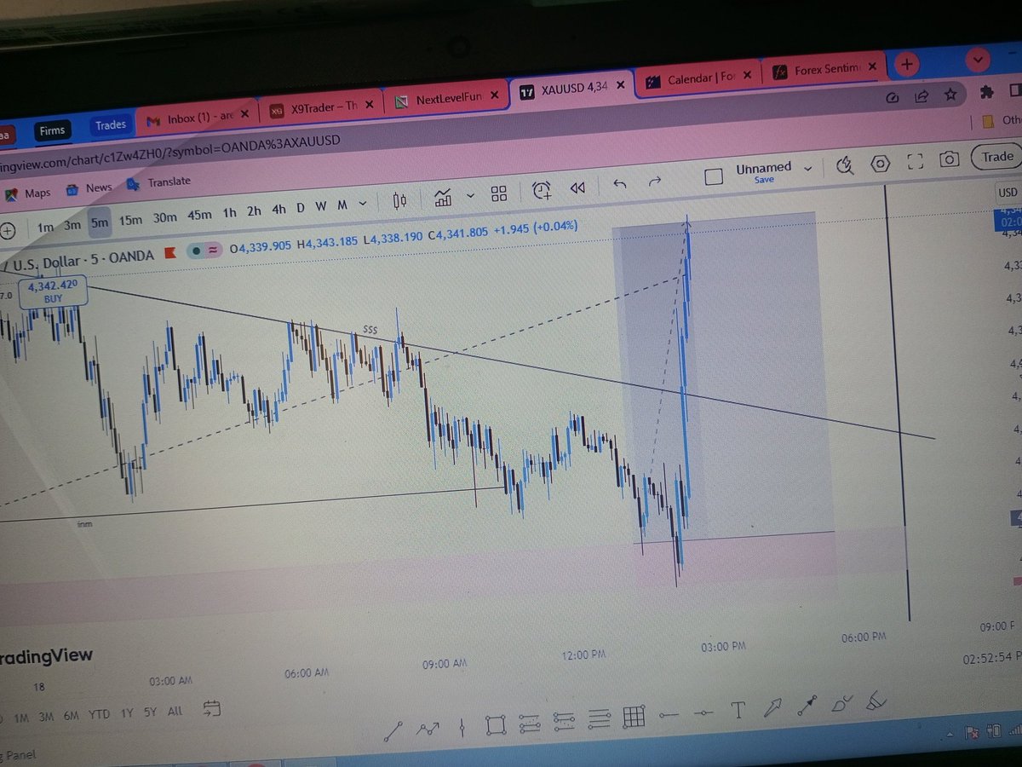The width and height of the screenshot is (1022, 767).
Task: Open the quick search lightning icon
Action: tap(845, 165)
